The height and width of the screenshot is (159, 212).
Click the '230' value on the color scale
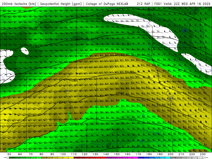[203, 154]
